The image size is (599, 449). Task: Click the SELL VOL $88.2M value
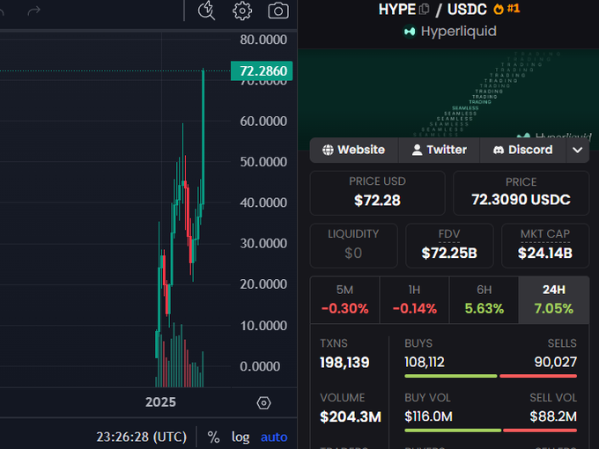553,416
